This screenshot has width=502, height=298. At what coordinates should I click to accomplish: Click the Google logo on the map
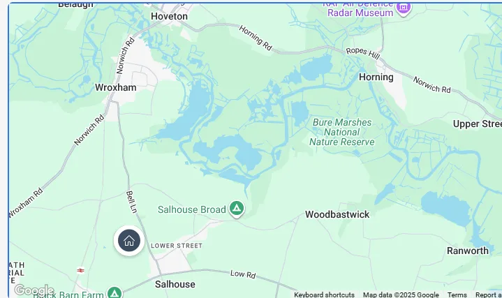point(34,290)
